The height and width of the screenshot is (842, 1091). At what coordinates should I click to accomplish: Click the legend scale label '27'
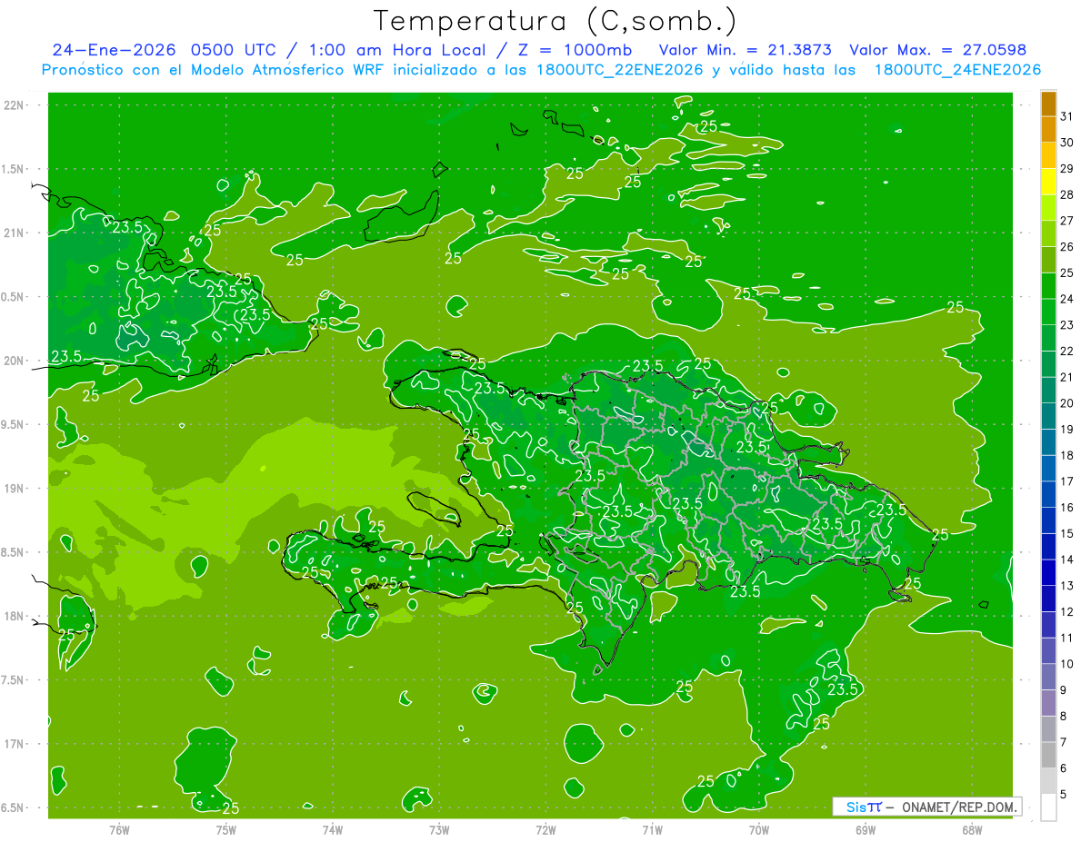click(x=1066, y=221)
